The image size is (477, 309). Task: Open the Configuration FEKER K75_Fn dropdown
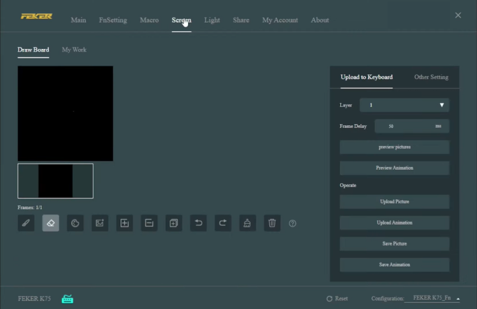pos(432,298)
